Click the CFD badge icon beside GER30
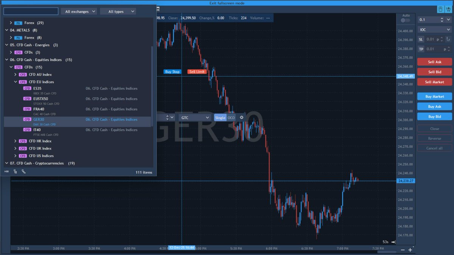 click(27, 119)
